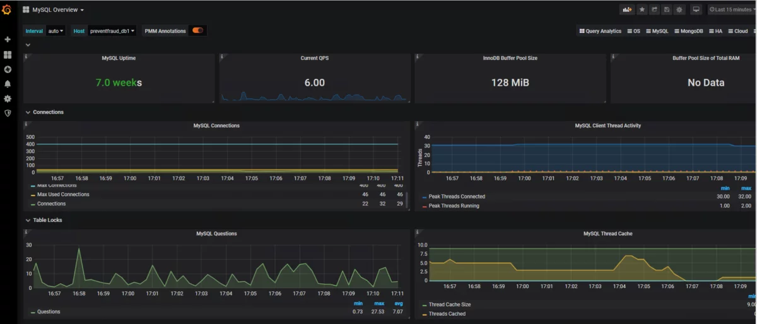
Task: Click the Create plus icon in sidebar
Action: (8, 40)
